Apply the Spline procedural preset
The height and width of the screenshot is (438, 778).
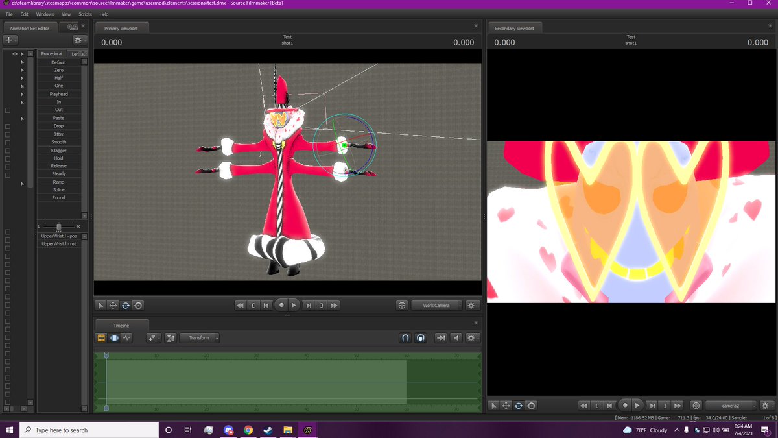click(59, 189)
